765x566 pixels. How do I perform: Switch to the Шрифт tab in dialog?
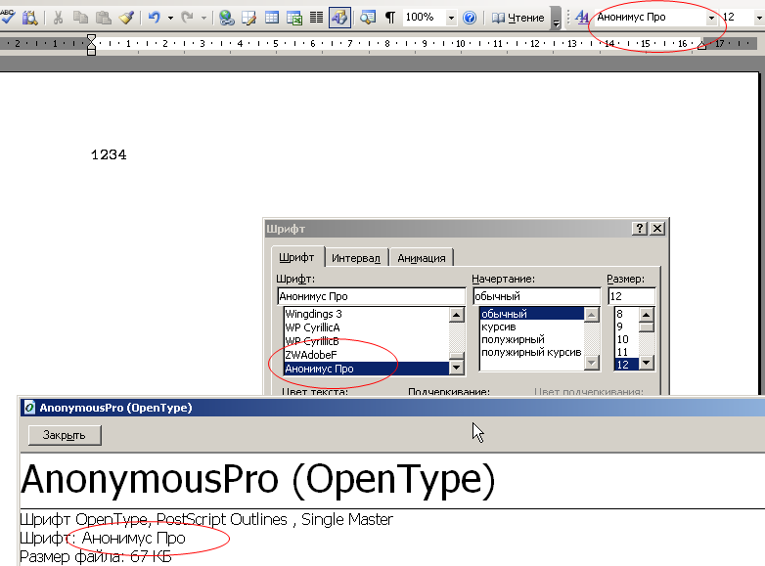(x=296, y=257)
